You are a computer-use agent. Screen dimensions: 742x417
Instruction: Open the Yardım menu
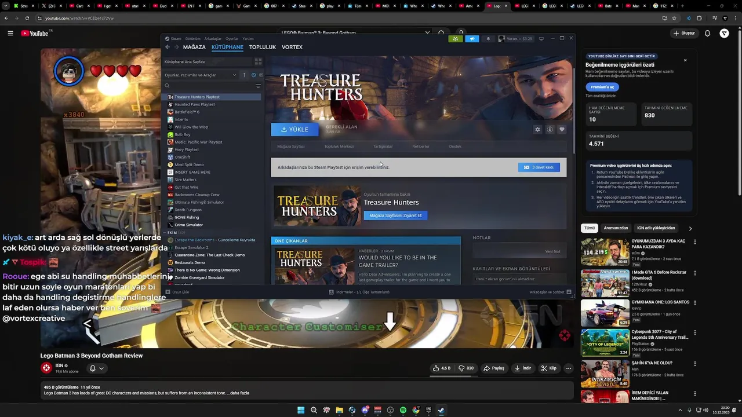click(248, 39)
